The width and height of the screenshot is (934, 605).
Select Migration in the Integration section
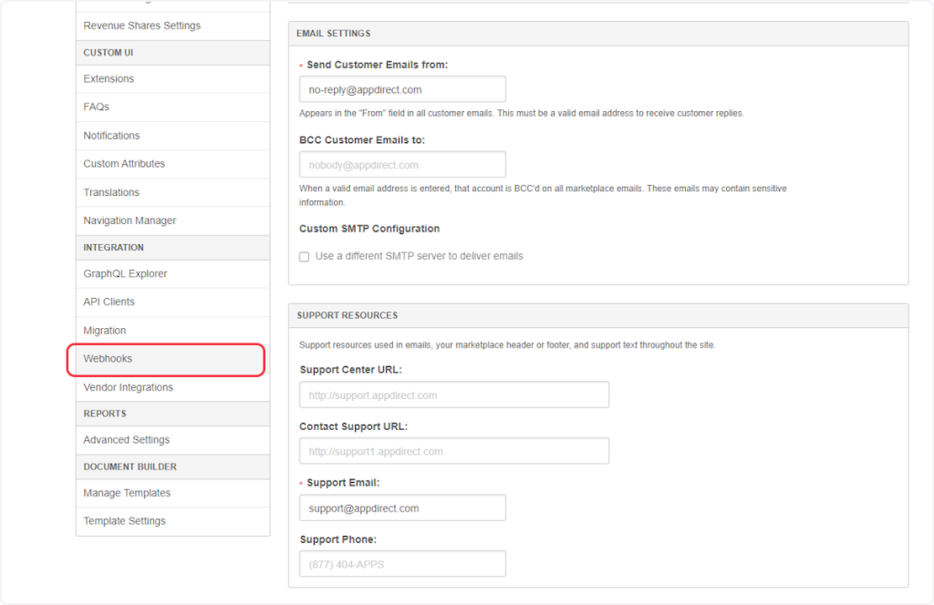coord(105,331)
